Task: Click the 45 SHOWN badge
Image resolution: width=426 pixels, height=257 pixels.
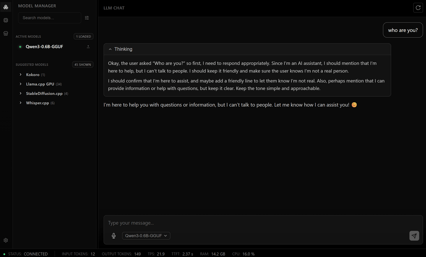Action: 82,65
